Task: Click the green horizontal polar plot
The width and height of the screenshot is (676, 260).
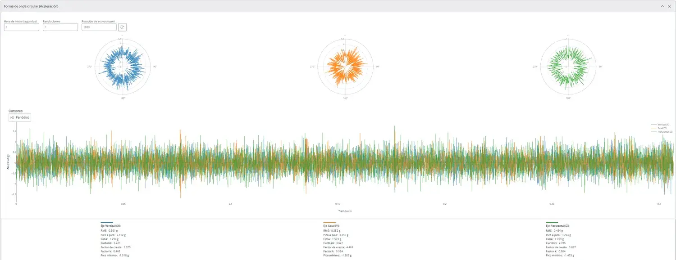Action: tap(568, 67)
